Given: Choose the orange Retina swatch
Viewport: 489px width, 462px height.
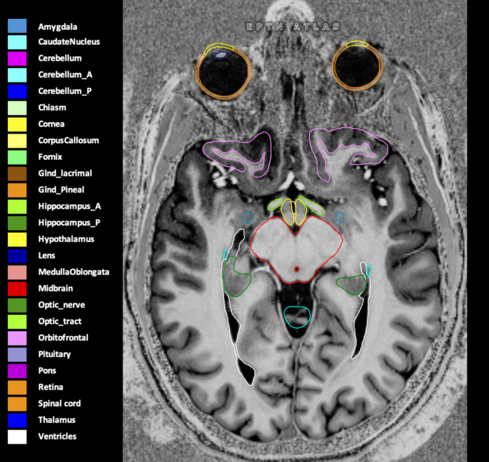Looking at the screenshot, I should [17, 388].
